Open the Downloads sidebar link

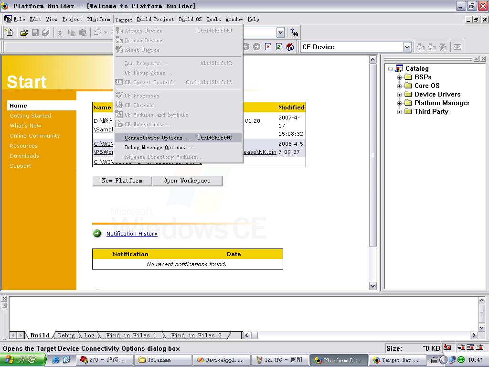(x=24, y=156)
